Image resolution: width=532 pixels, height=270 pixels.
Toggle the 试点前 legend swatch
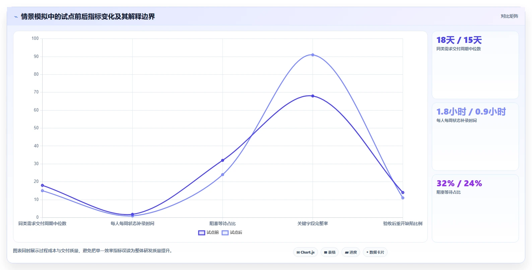click(201, 232)
